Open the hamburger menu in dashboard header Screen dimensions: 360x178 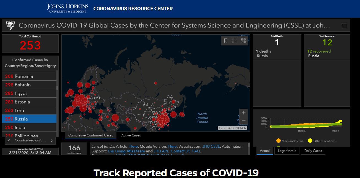(x=344, y=25)
